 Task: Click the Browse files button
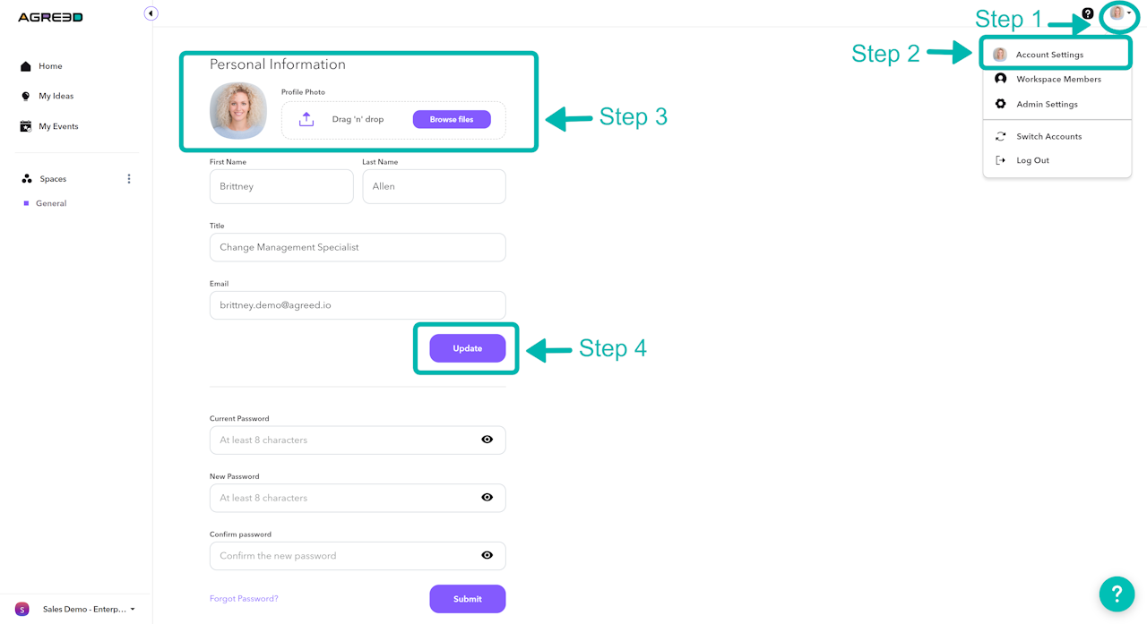pos(452,119)
